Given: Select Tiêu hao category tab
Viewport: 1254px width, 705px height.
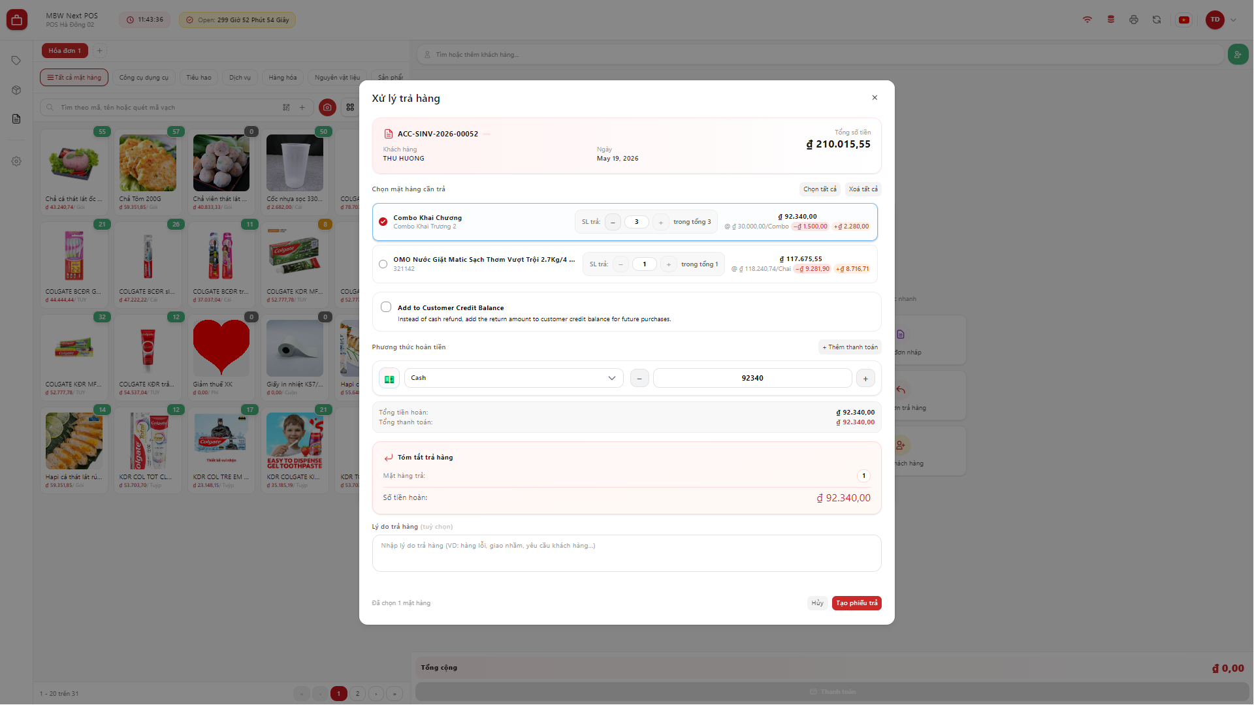Looking at the screenshot, I should 199,78.
